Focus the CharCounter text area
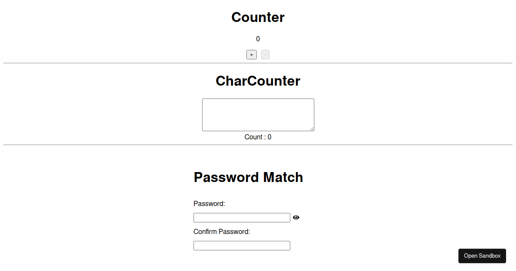Screen dimensions: 516x271 click(x=258, y=114)
